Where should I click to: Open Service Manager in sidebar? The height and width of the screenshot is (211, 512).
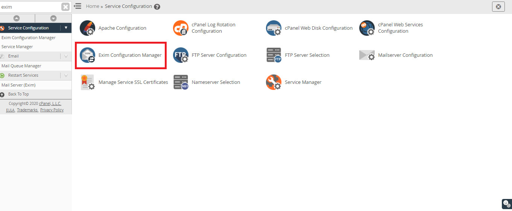point(17,47)
